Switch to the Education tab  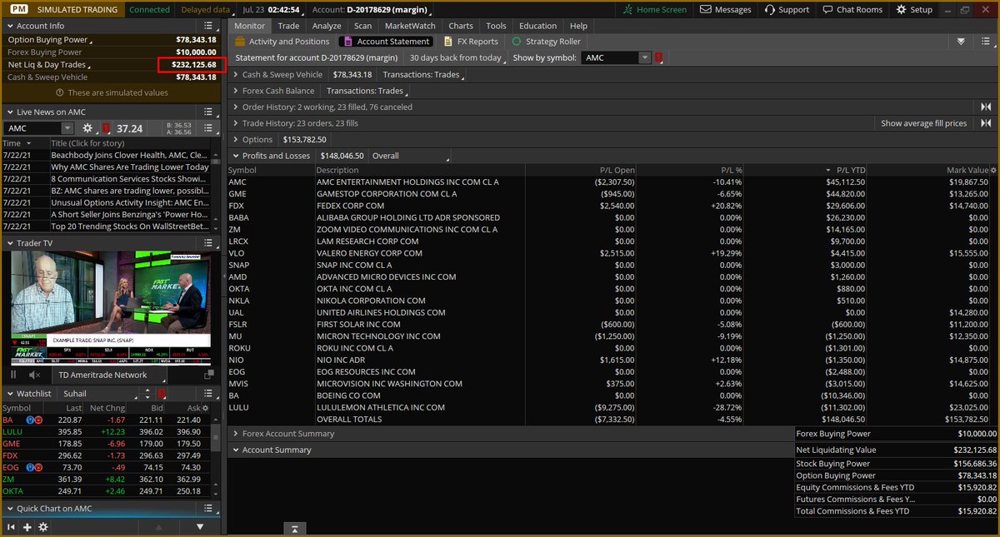(x=537, y=26)
